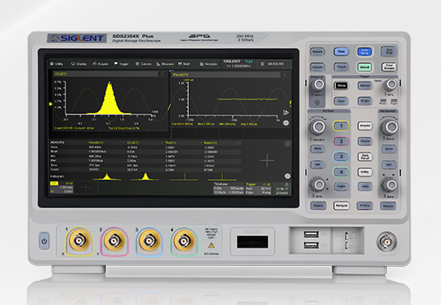
Task: Toggle channel 1 yellow button
Action: [x=341, y=126]
